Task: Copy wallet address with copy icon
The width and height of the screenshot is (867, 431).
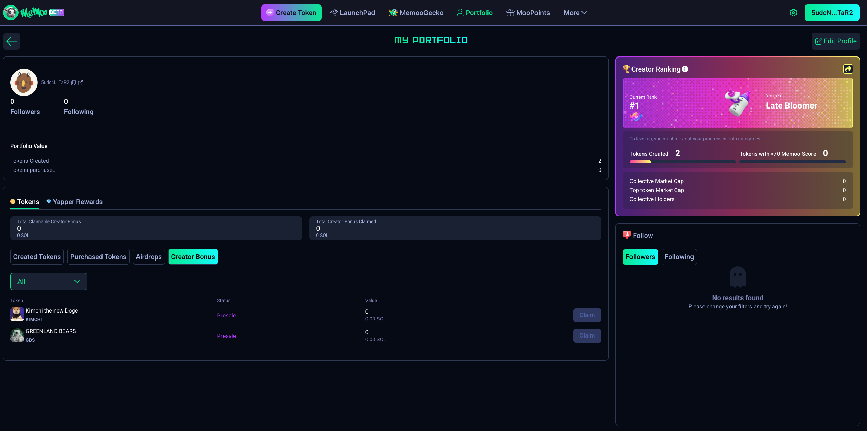Action: coord(73,83)
